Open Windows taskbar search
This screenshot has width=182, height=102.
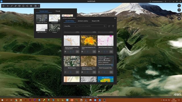pos(7,100)
